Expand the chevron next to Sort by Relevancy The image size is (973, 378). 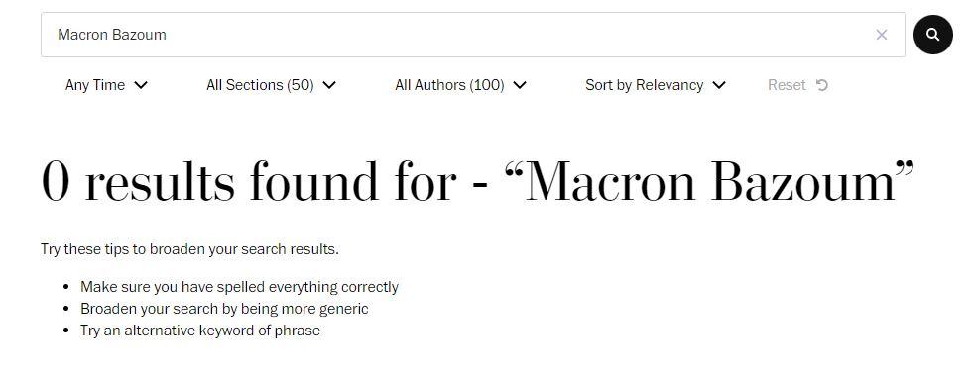click(x=719, y=85)
